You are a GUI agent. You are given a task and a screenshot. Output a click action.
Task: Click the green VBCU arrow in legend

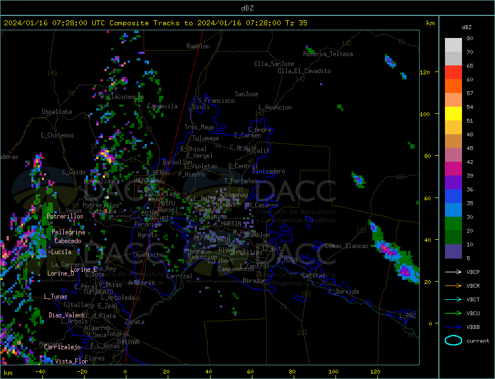[x=453, y=314]
